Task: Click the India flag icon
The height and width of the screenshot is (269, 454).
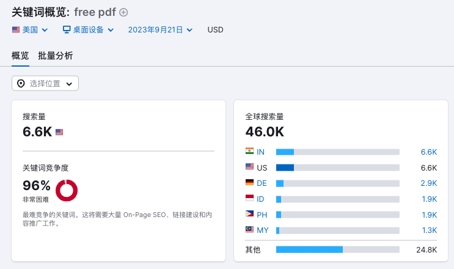Action: coord(249,152)
